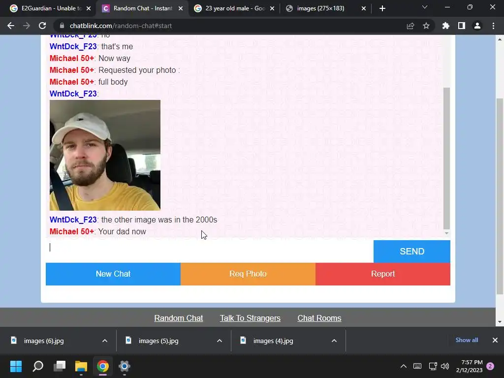The image size is (504, 378).
Task: Open the photo sent in the chat
Action: pyautogui.click(x=105, y=155)
